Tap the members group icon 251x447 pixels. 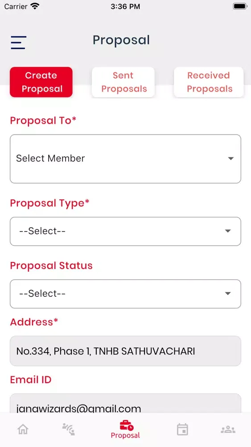tap(228, 429)
